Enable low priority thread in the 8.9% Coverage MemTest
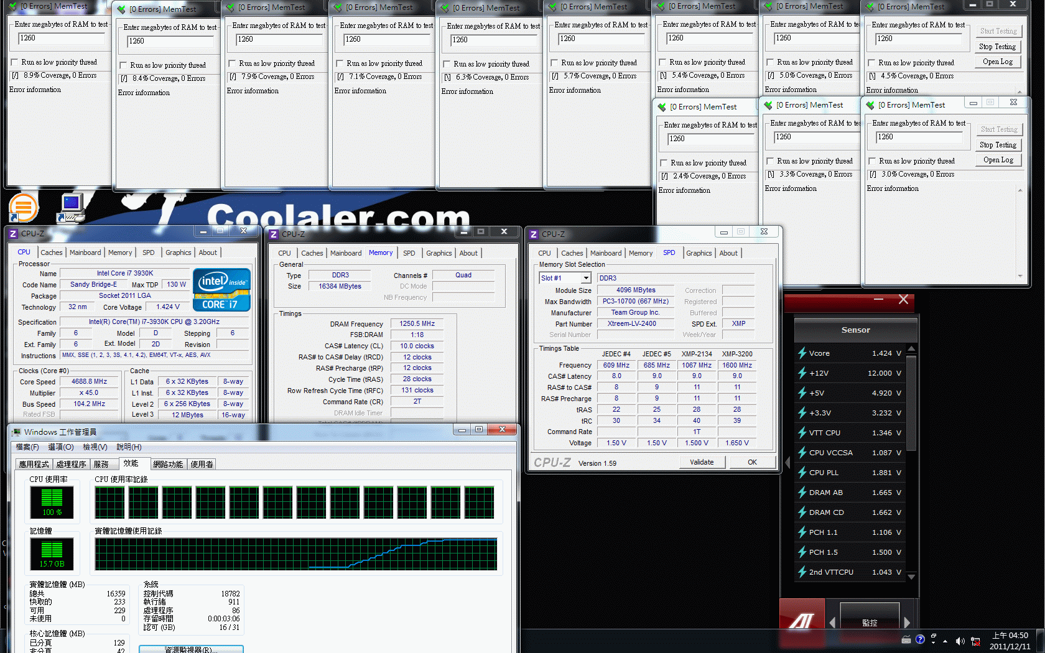Viewport: 1045px width, 653px height. (15, 62)
